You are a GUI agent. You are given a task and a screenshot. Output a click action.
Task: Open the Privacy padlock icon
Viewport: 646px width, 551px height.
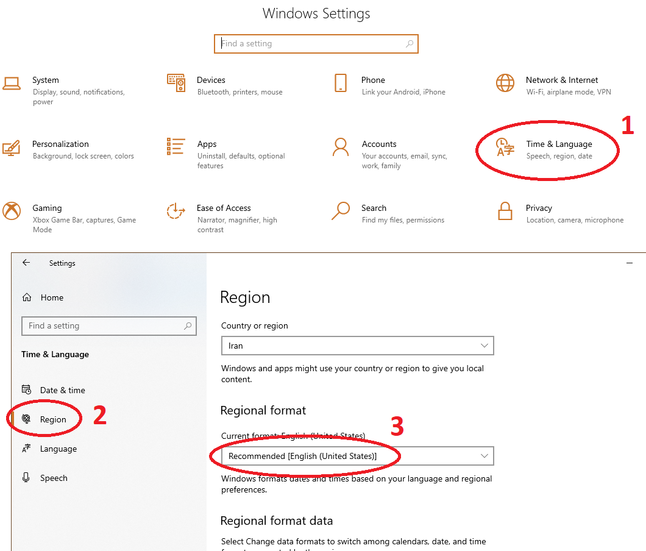click(505, 211)
